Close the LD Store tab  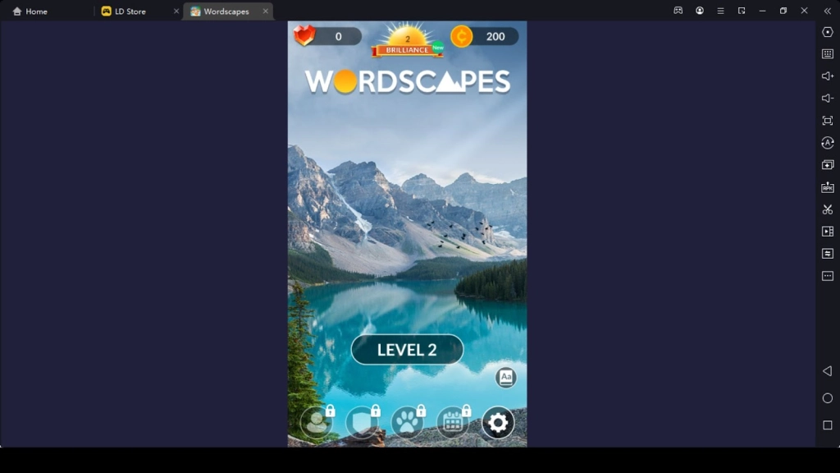tap(176, 11)
